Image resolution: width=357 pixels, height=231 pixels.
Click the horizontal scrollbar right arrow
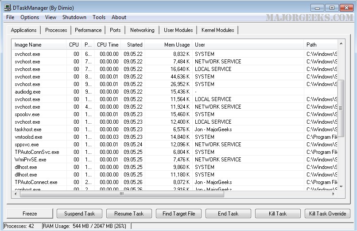point(334,194)
